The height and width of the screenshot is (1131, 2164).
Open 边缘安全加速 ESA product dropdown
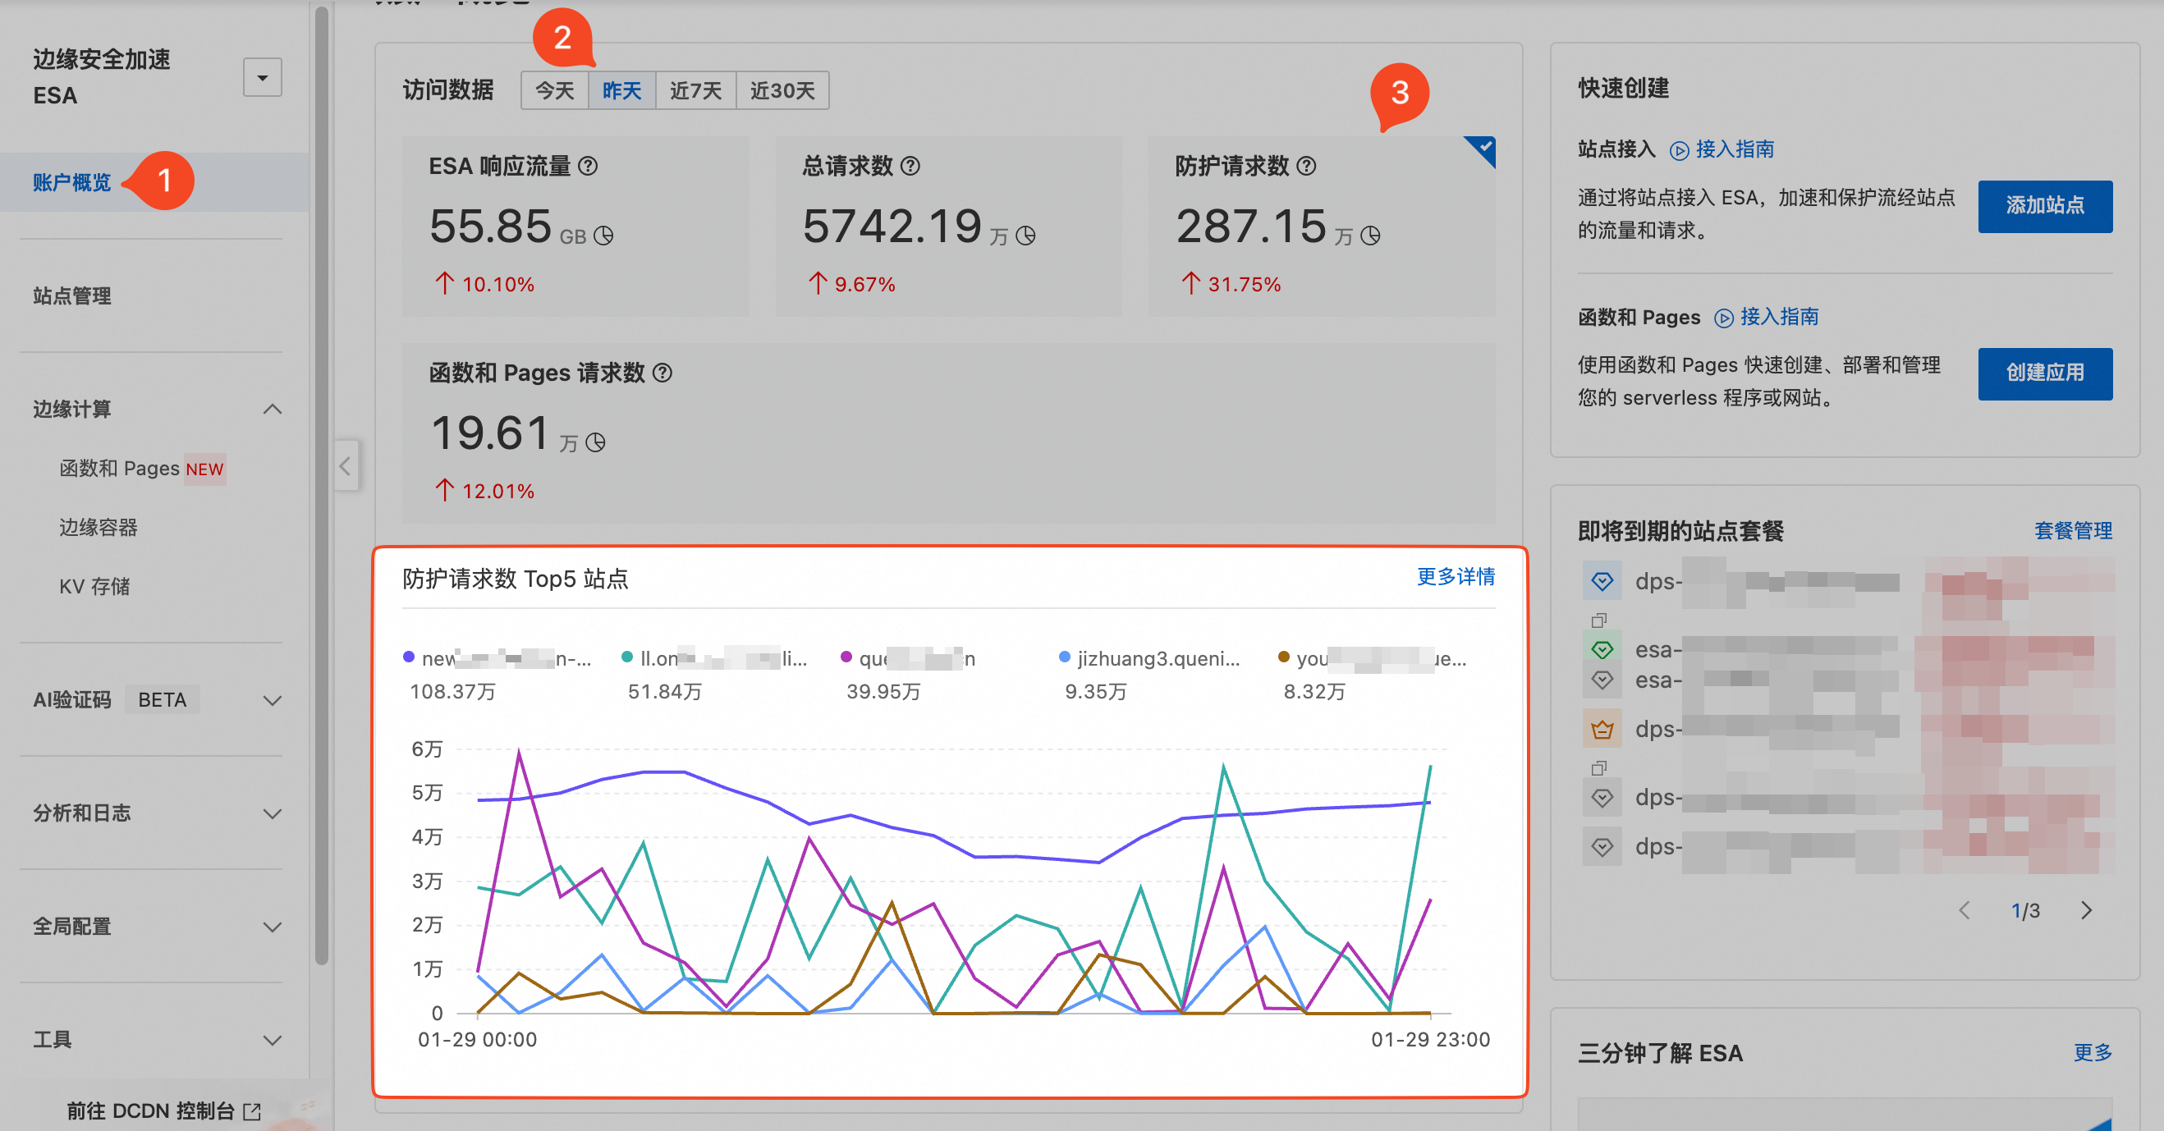(x=262, y=77)
